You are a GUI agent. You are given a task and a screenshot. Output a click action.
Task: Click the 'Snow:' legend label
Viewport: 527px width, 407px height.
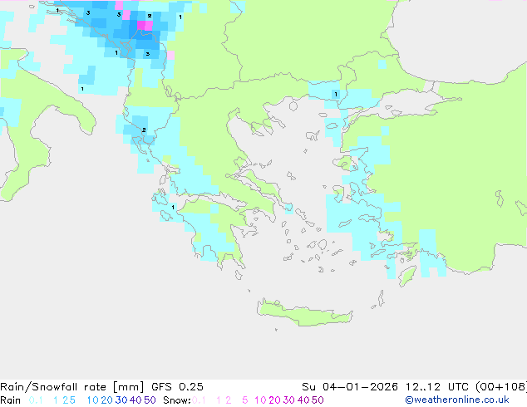click(x=177, y=400)
